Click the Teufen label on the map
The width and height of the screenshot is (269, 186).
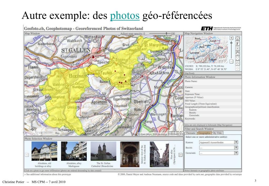point(106,73)
